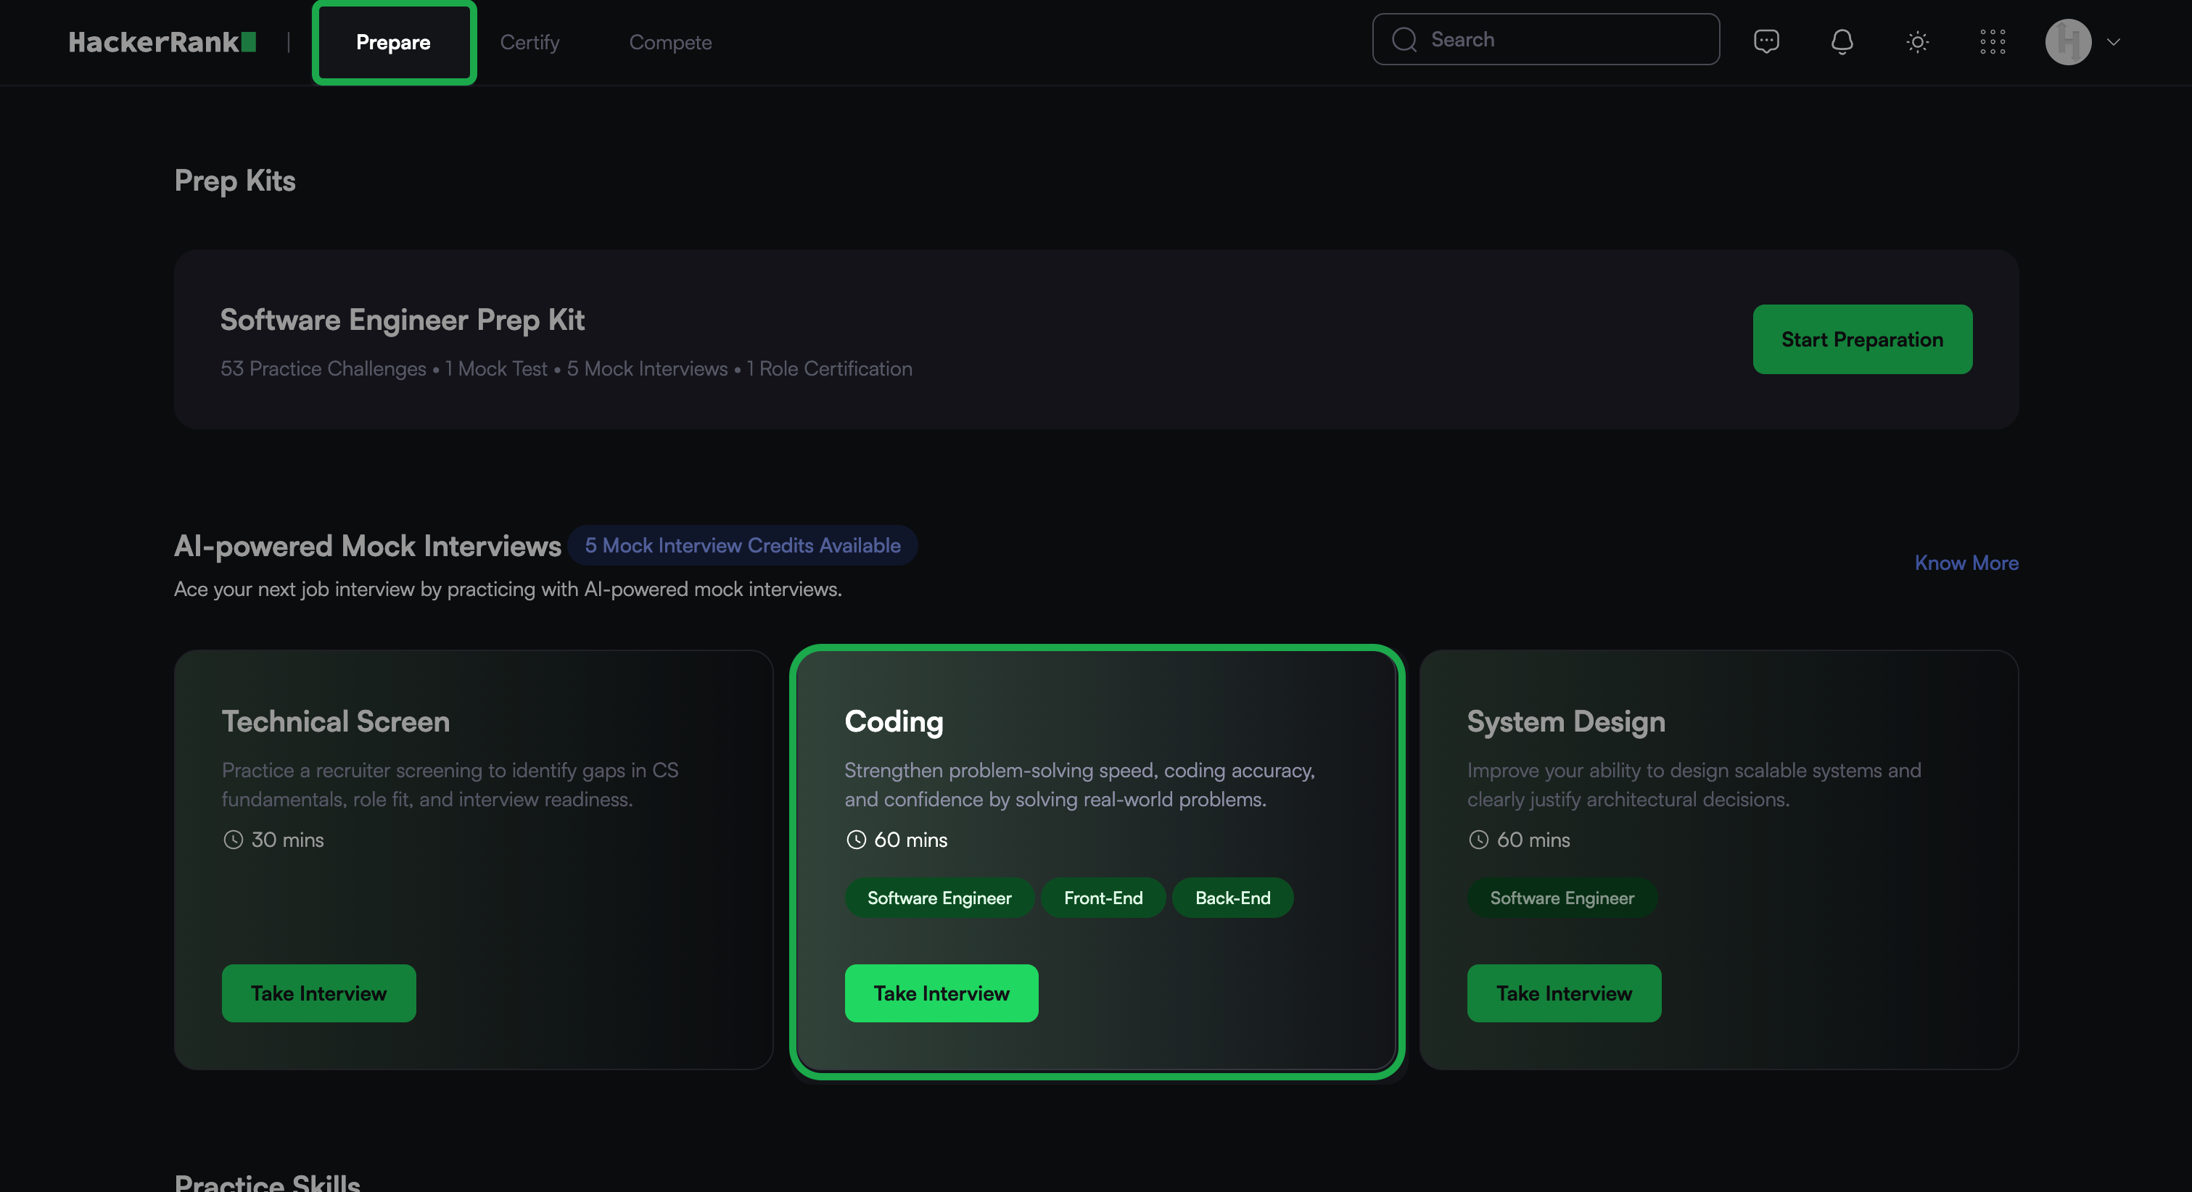This screenshot has width=2192, height=1192.
Task: Switch to the Prepare tab
Action: pos(393,41)
